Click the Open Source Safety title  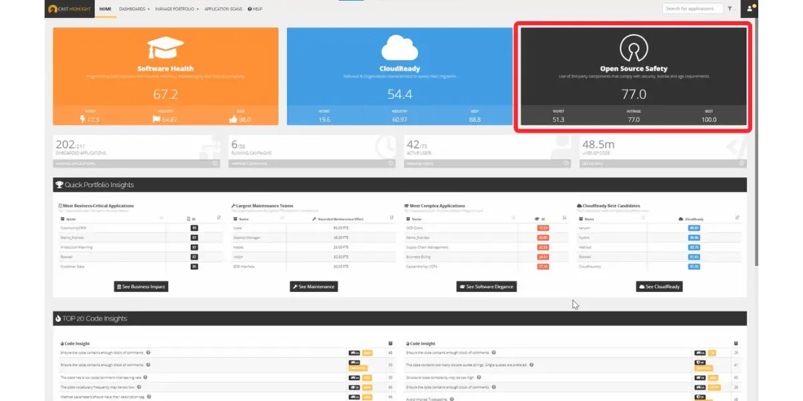633,69
